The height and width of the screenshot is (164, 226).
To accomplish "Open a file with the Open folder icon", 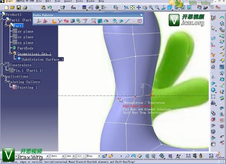I will (x=13, y=7).
